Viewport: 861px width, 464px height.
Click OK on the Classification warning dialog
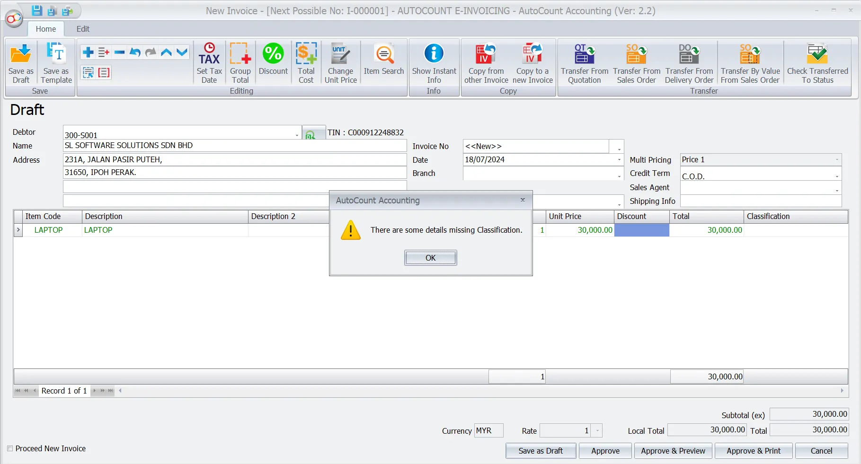point(430,258)
